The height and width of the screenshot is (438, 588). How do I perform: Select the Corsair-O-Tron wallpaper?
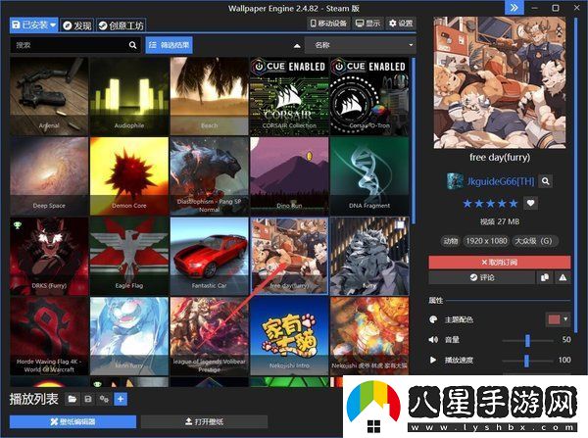369,96
